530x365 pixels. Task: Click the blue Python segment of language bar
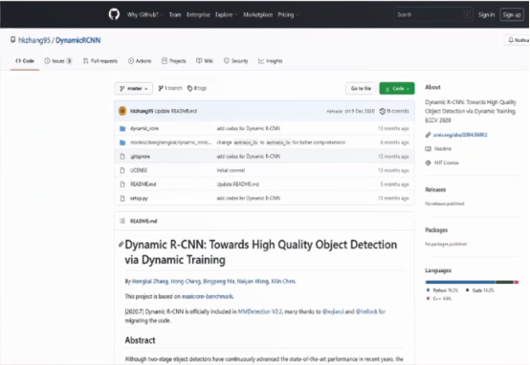coord(460,282)
